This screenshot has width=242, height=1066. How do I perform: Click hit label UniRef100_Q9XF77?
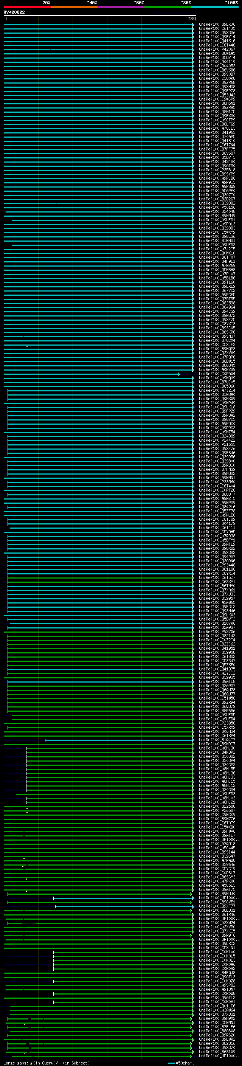[217, 906]
